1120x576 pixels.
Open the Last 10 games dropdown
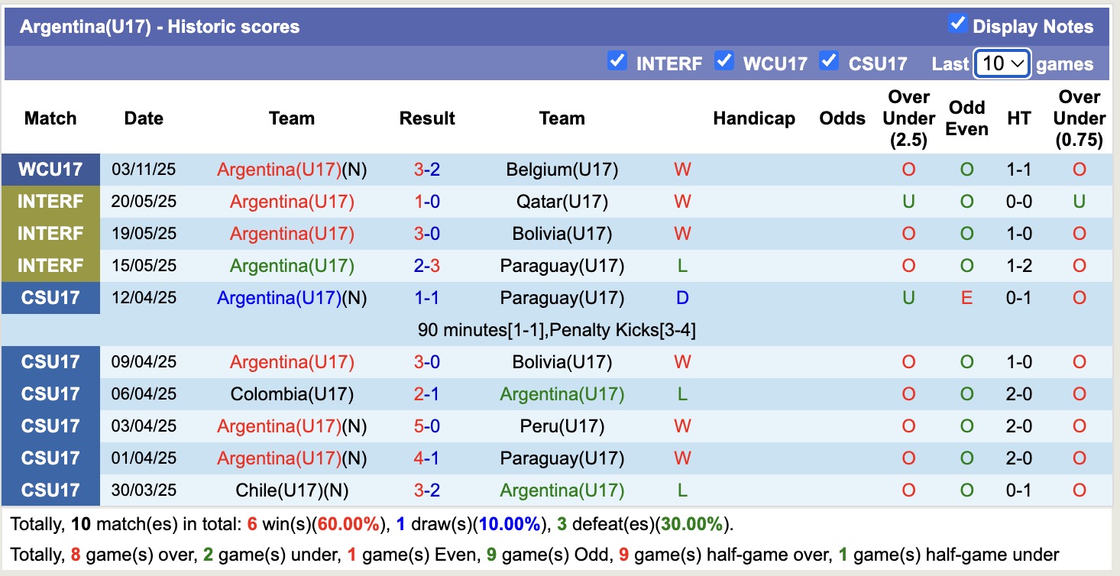tap(1002, 63)
